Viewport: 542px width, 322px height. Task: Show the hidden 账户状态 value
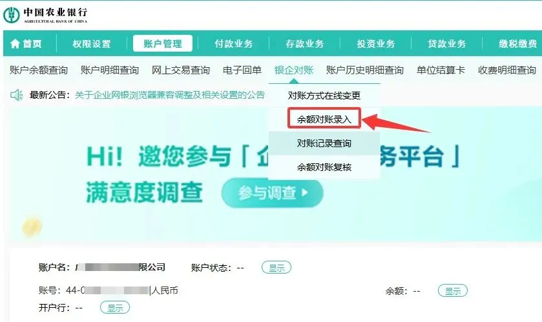click(x=276, y=267)
